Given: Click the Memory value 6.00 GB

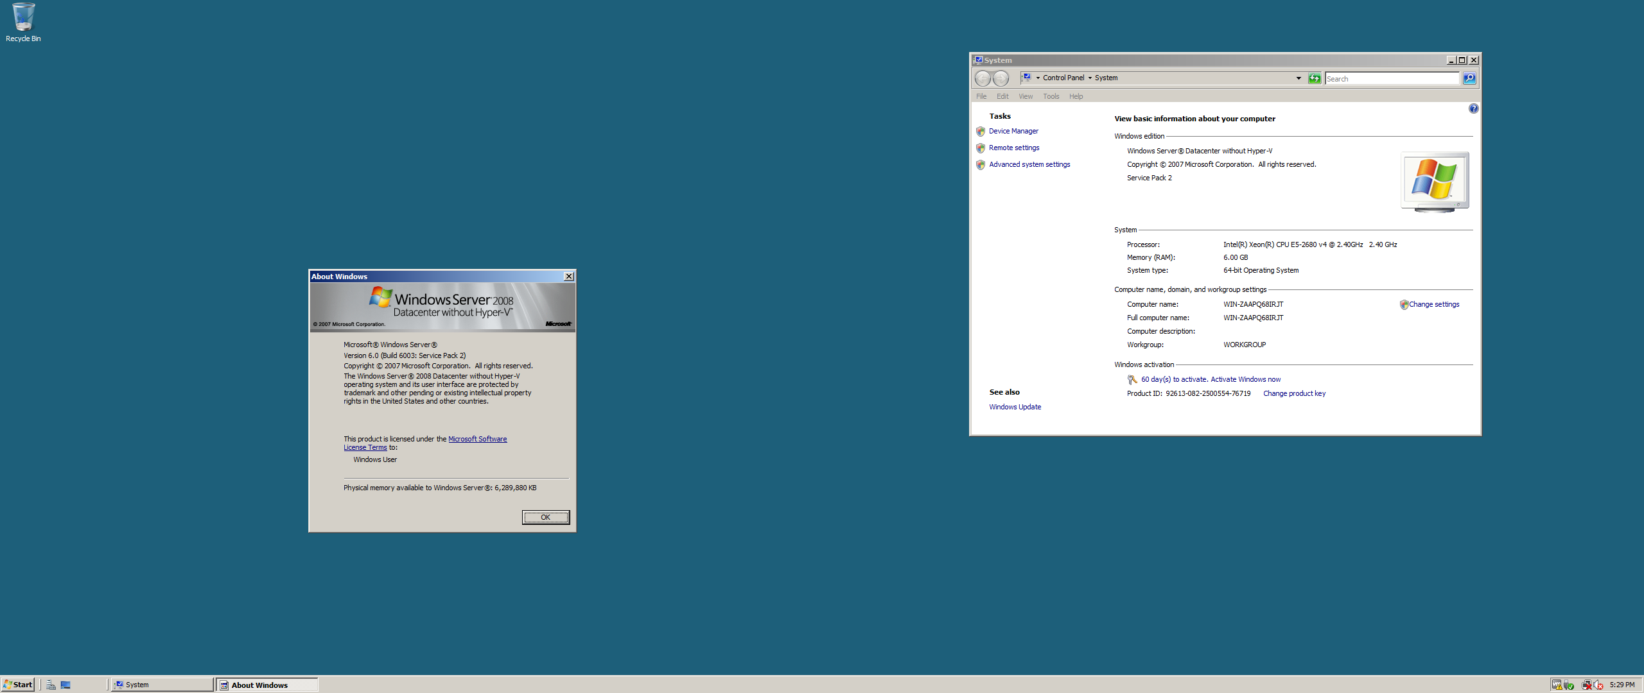Looking at the screenshot, I should [x=1236, y=257].
